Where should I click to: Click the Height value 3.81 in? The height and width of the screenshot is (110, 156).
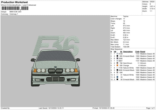point(152,6)
